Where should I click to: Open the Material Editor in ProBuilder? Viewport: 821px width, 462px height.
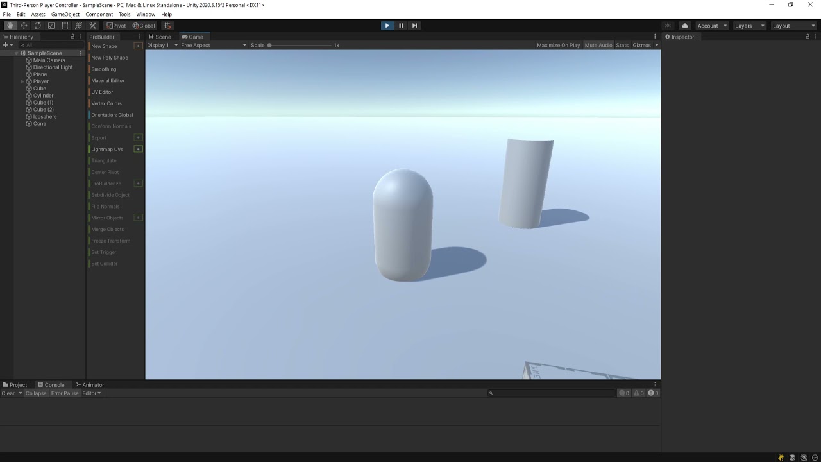[x=108, y=80]
